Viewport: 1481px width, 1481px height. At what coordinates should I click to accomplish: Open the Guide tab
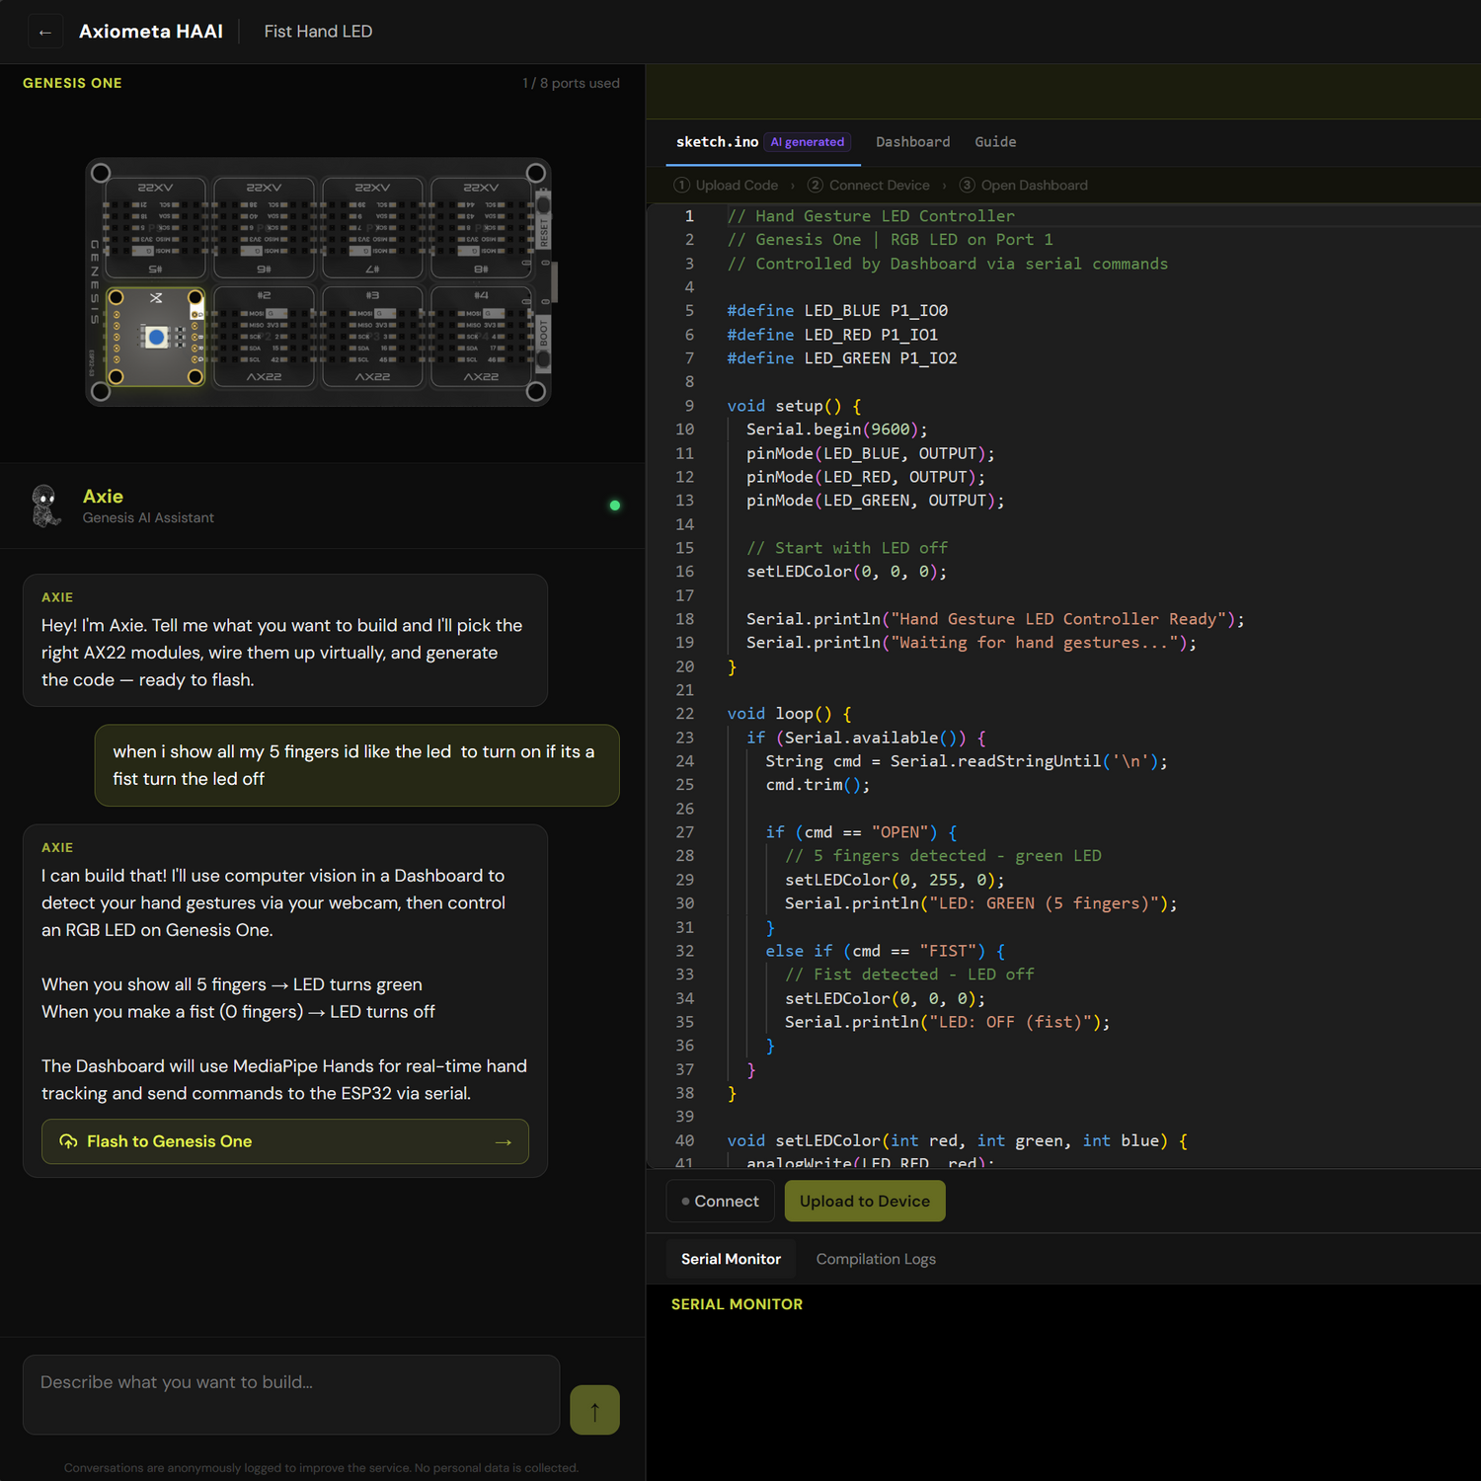[994, 142]
